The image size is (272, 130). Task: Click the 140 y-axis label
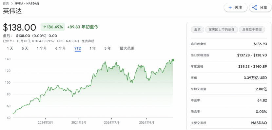[8, 59]
